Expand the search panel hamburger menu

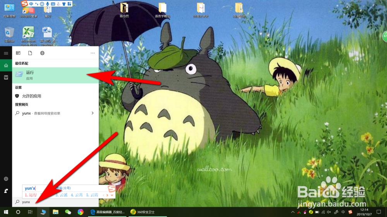tap(6, 53)
